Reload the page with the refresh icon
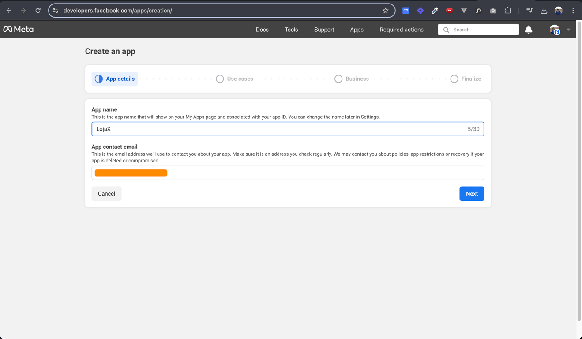The width and height of the screenshot is (582, 339). [x=38, y=11]
